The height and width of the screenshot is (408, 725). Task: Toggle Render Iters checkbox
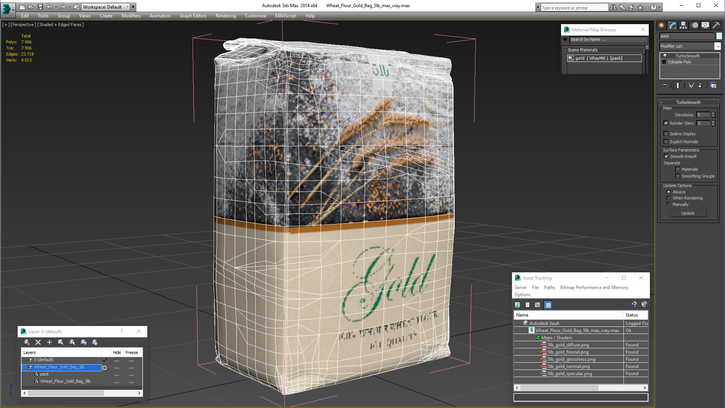click(x=666, y=123)
